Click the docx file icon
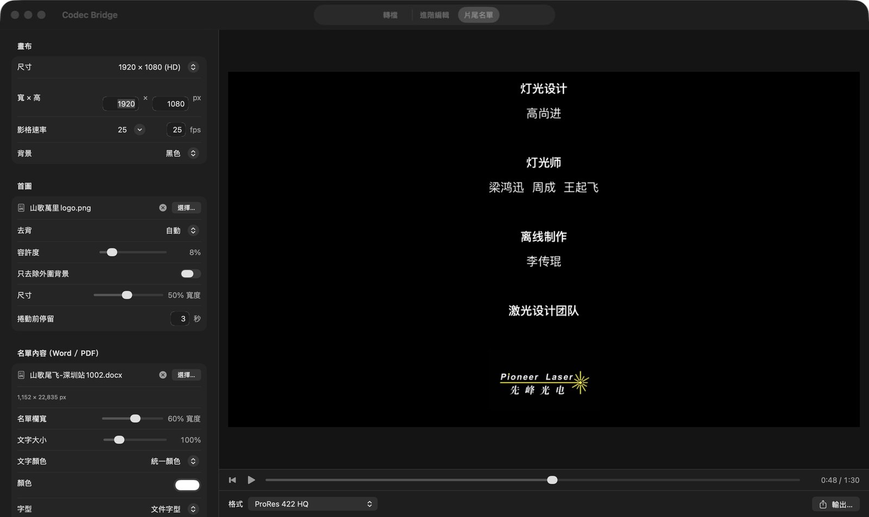Viewport: 869px width, 517px height. (21, 375)
